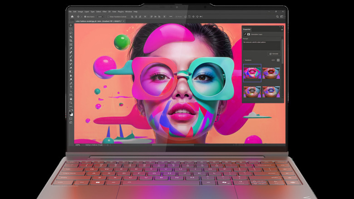The width and height of the screenshot is (354, 199).
Task: Go to the Home screen icon
Action: click(72, 17)
